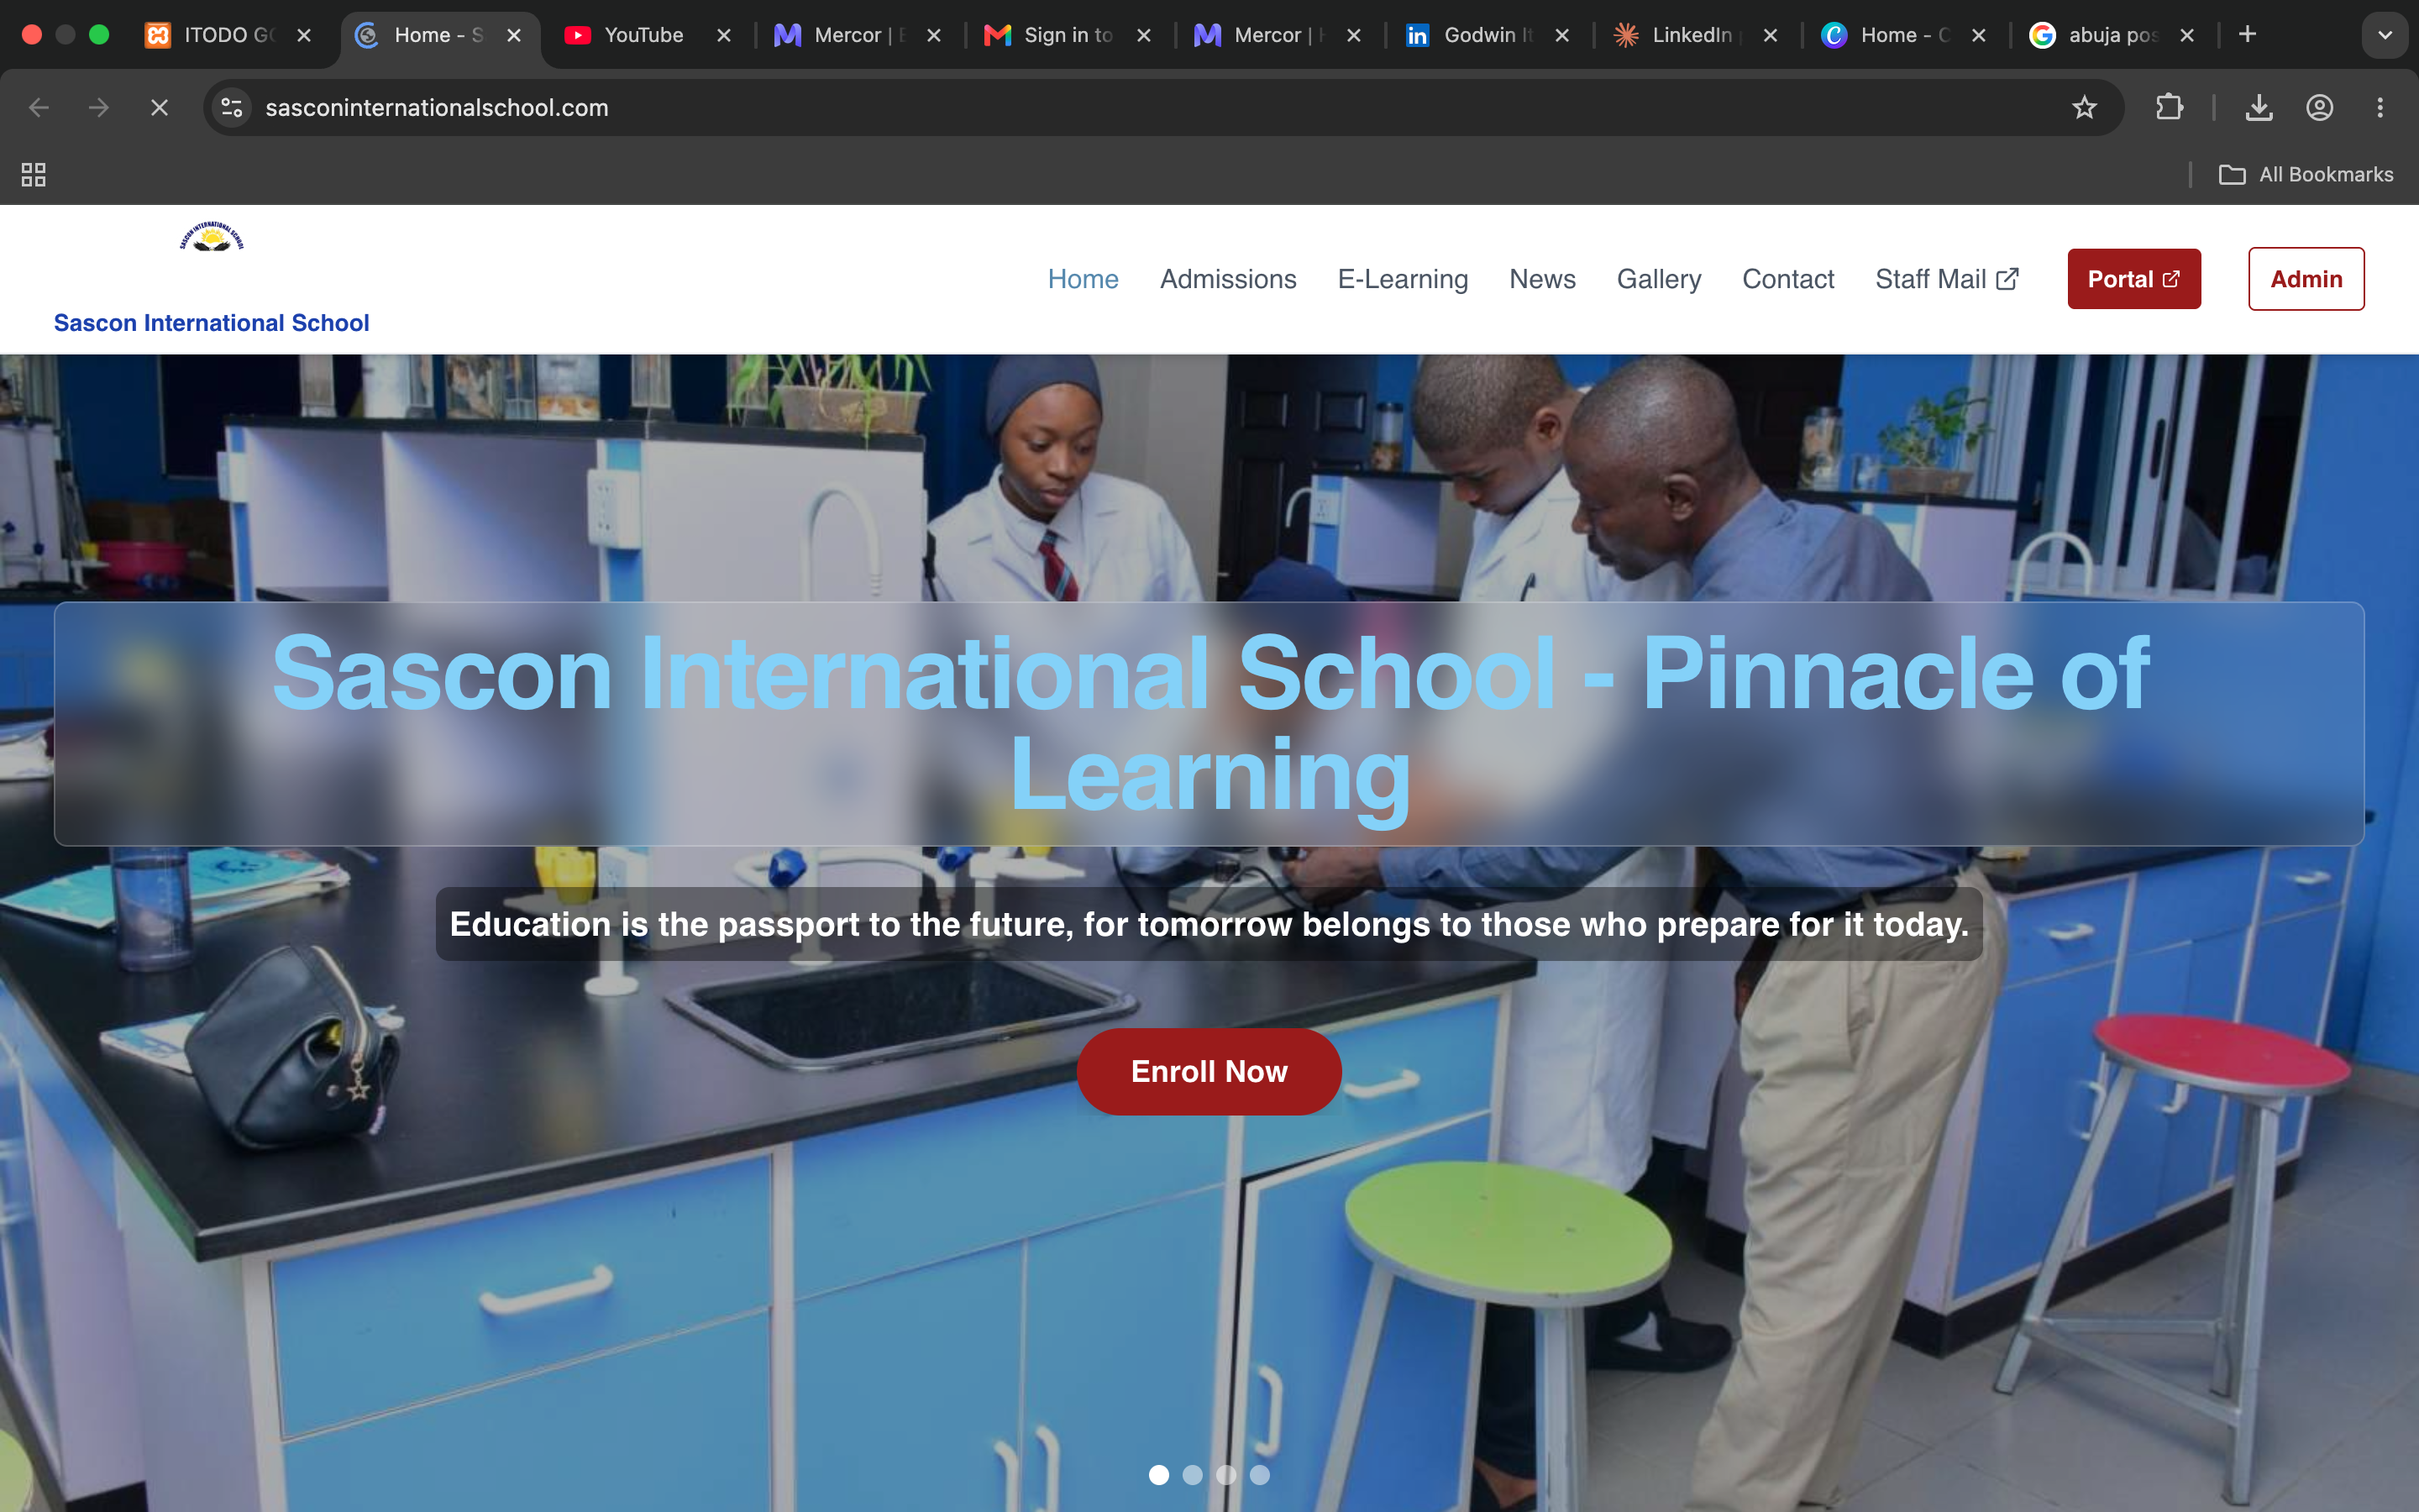This screenshot has width=2419, height=1512.
Task: Open the Gallery nav link
Action: [x=1658, y=279]
